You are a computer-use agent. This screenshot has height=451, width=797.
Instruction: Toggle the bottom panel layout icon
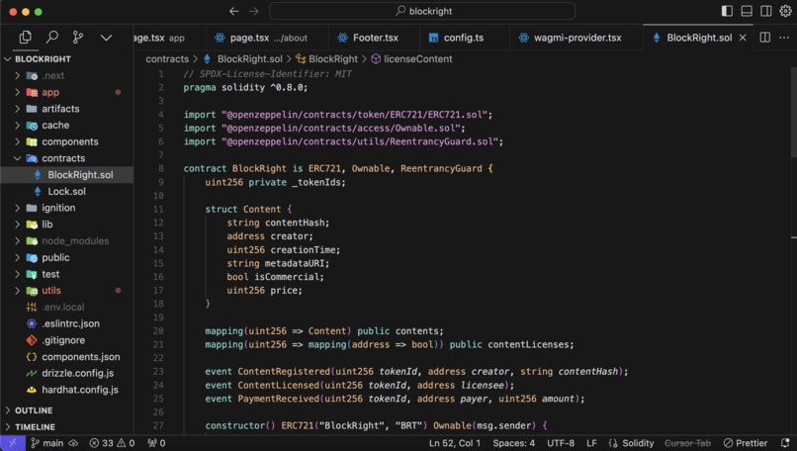(x=747, y=11)
